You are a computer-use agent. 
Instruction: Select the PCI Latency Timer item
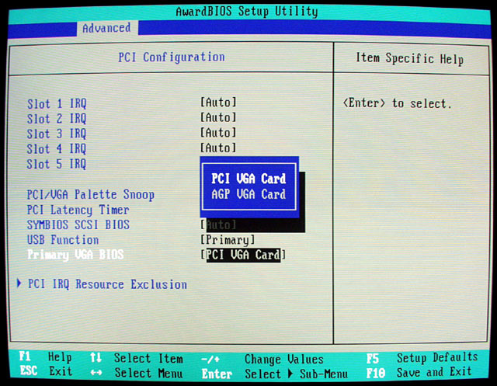pyautogui.click(x=78, y=210)
